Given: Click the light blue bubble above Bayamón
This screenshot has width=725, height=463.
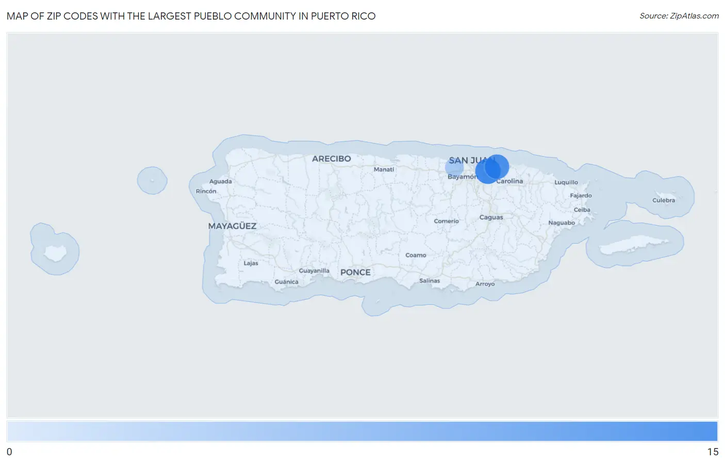Looking at the screenshot, I should coord(454,167).
